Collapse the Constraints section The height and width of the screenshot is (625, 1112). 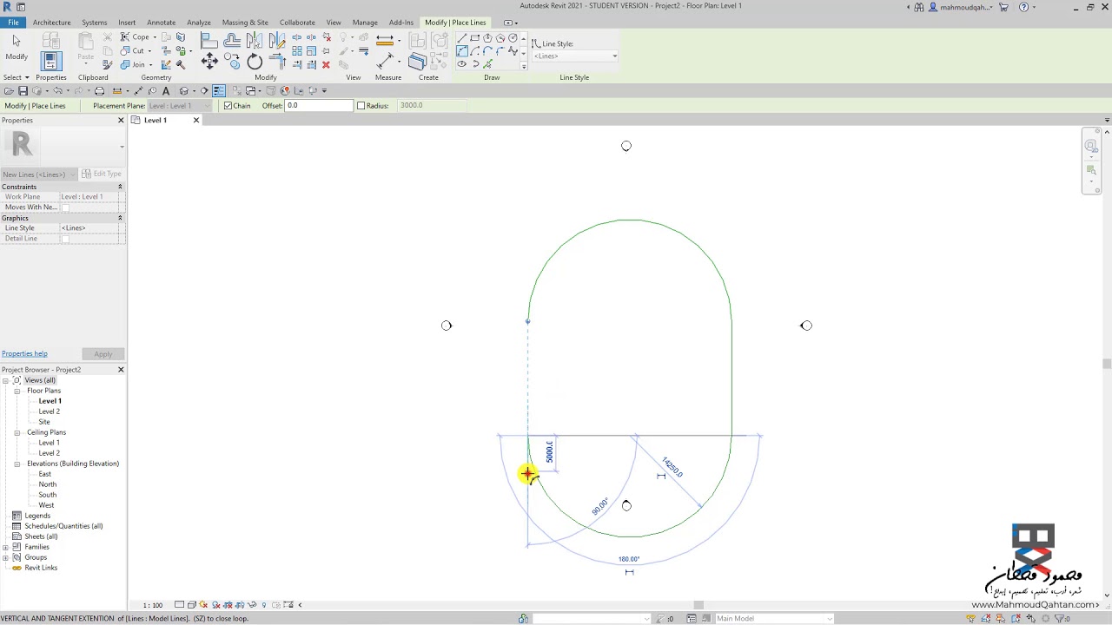click(120, 187)
